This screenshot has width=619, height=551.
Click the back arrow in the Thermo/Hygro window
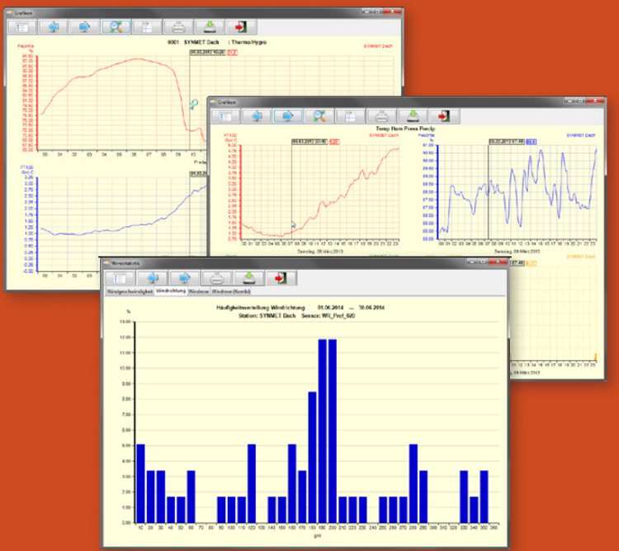tap(54, 26)
